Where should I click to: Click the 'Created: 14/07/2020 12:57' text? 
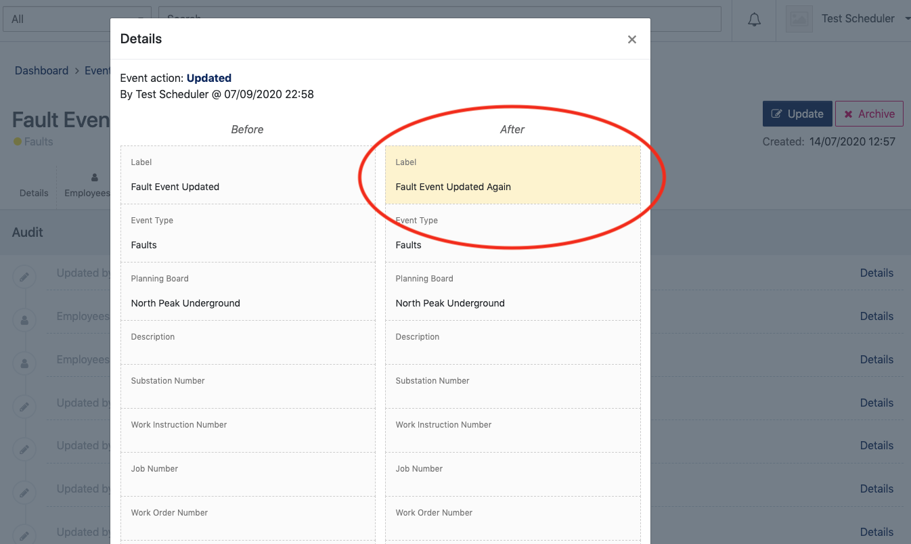click(x=829, y=141)
